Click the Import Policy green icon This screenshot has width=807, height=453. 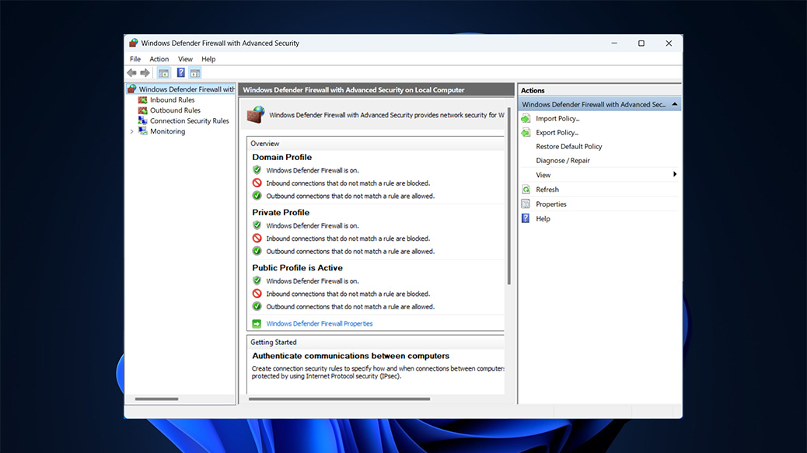(x=526, y=118)
